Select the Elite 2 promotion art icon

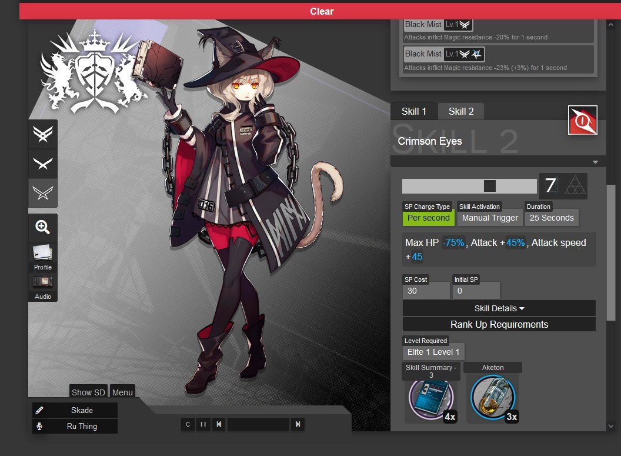(x=43, y=134)
